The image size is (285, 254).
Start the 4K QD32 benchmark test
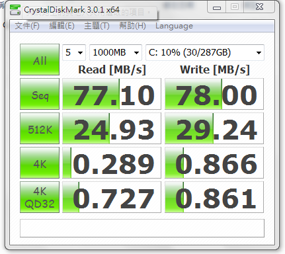[40, 197]
